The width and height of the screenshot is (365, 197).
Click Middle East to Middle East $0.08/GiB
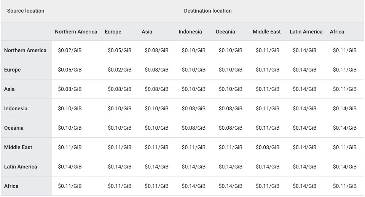[x=268, y=147]
